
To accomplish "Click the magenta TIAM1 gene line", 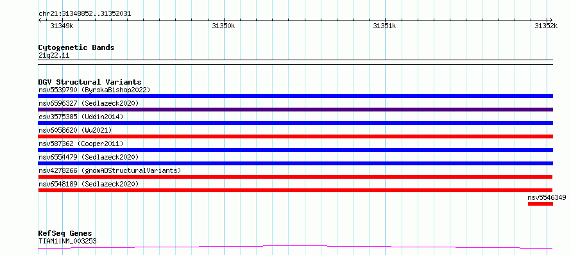I will click(295, 247).
